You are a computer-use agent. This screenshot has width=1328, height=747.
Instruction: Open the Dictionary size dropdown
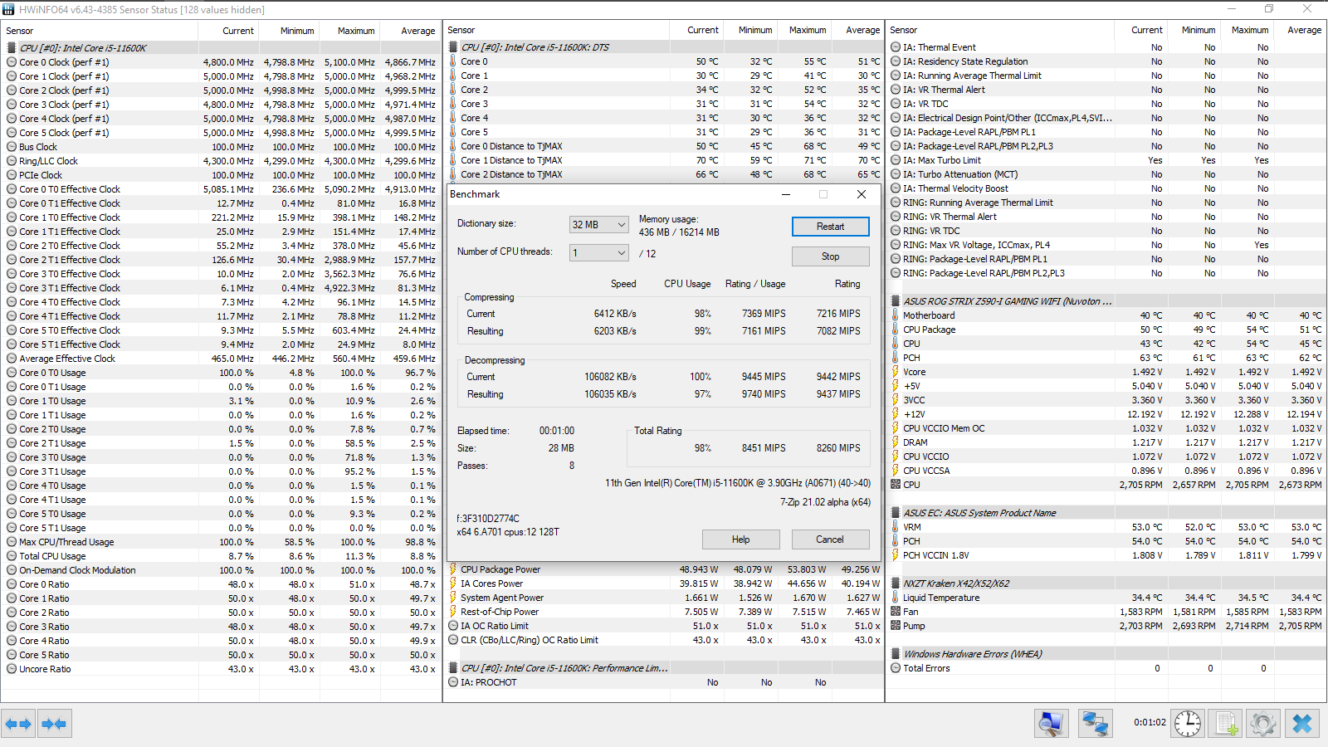598,225
